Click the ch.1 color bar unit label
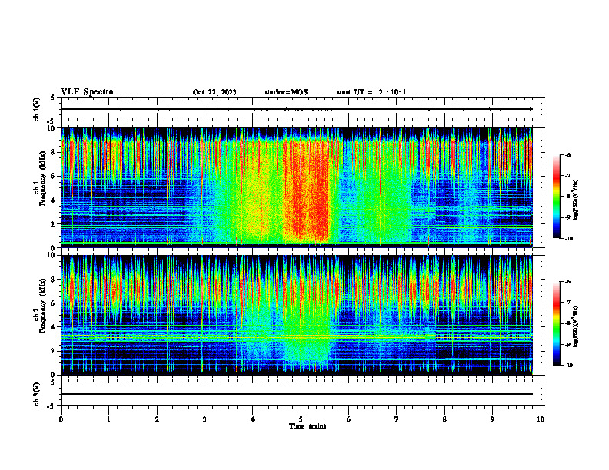This screenshot has width=609, height=470. [x=577, y=200]
